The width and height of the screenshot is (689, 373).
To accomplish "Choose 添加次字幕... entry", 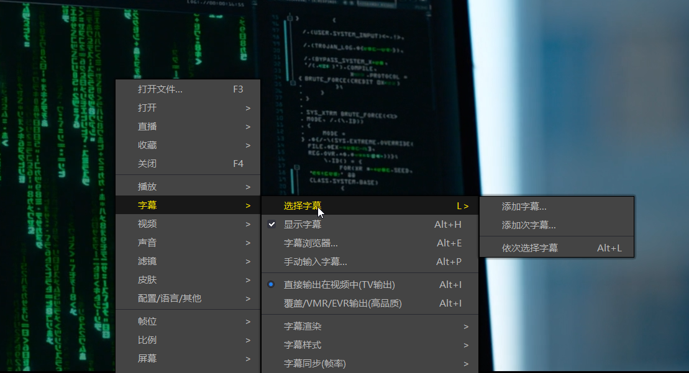I will tap(557, 225).
